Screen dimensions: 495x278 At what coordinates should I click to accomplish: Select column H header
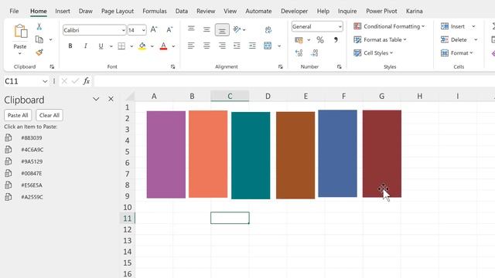[x=419, y=96]
